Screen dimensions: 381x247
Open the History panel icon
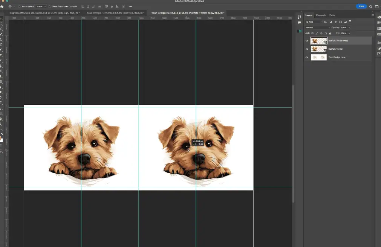[299, 17]
